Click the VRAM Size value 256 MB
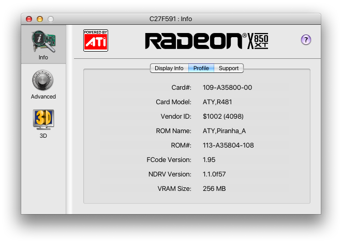 pos(214,189)
